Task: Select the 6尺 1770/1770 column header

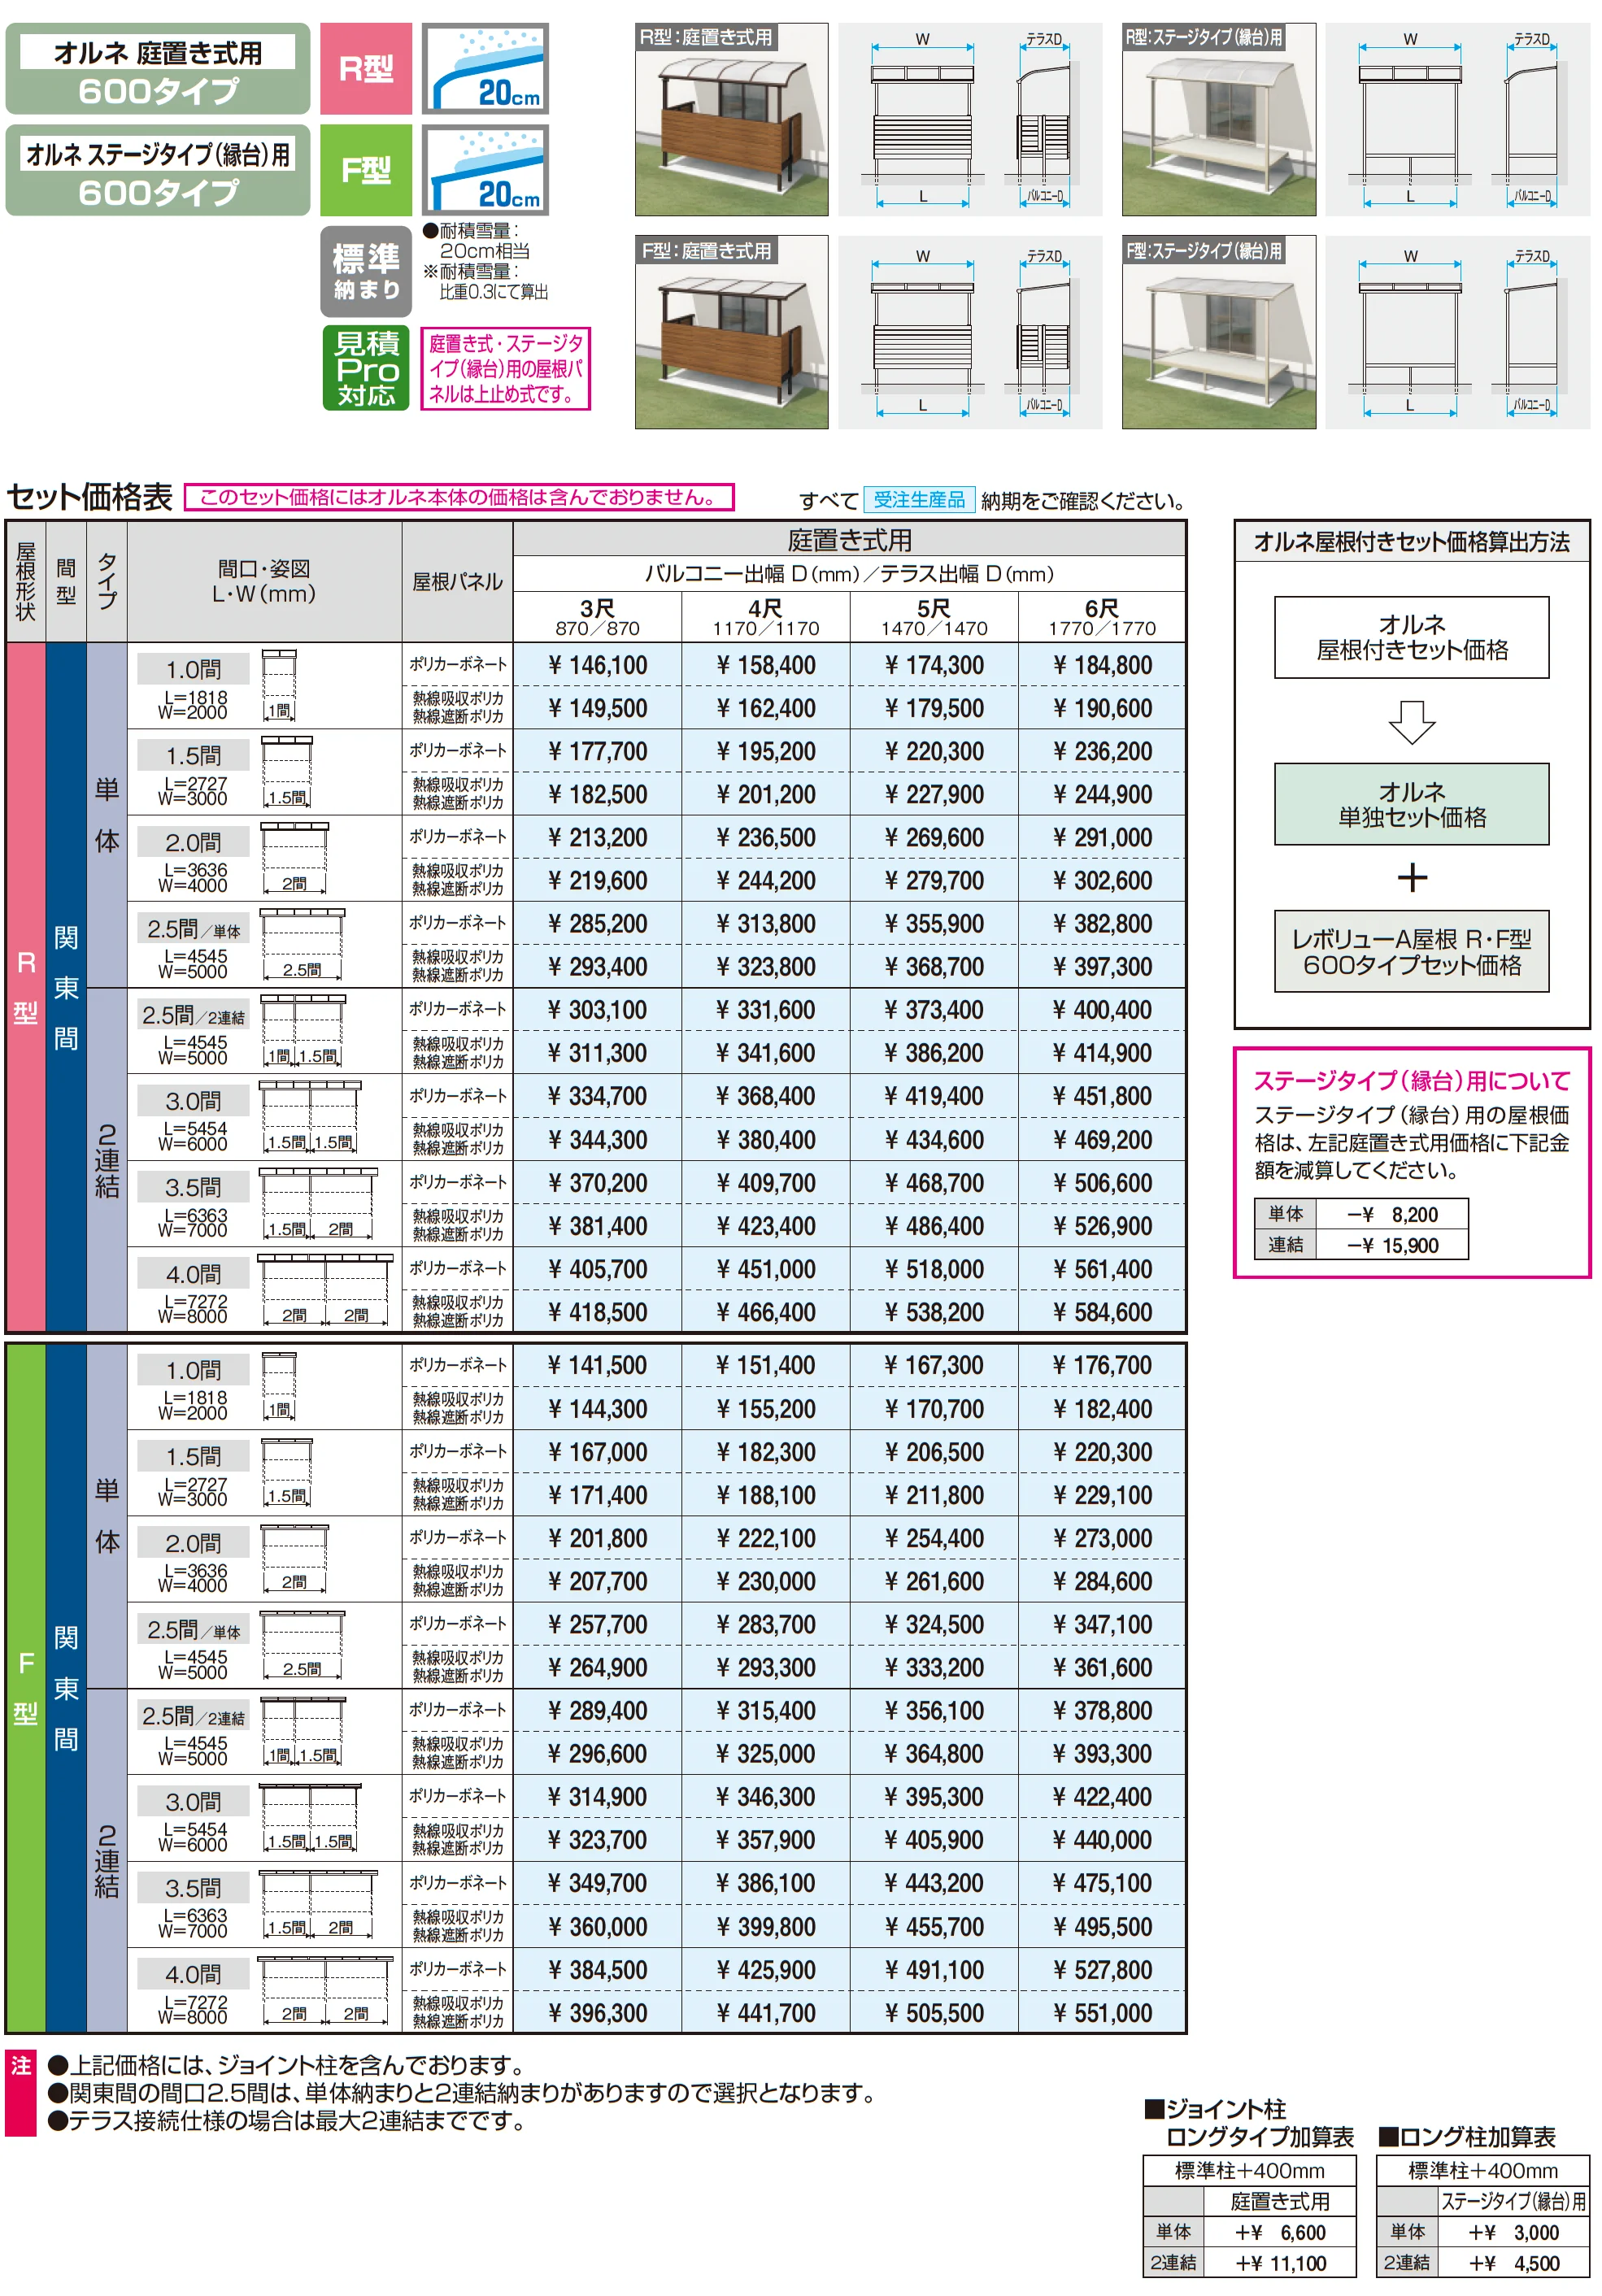Action: (x=1102, y=617)
